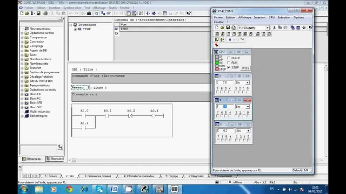
Task: Open CPU menu in PLCSIM
Action: click(x=272, y=18)
